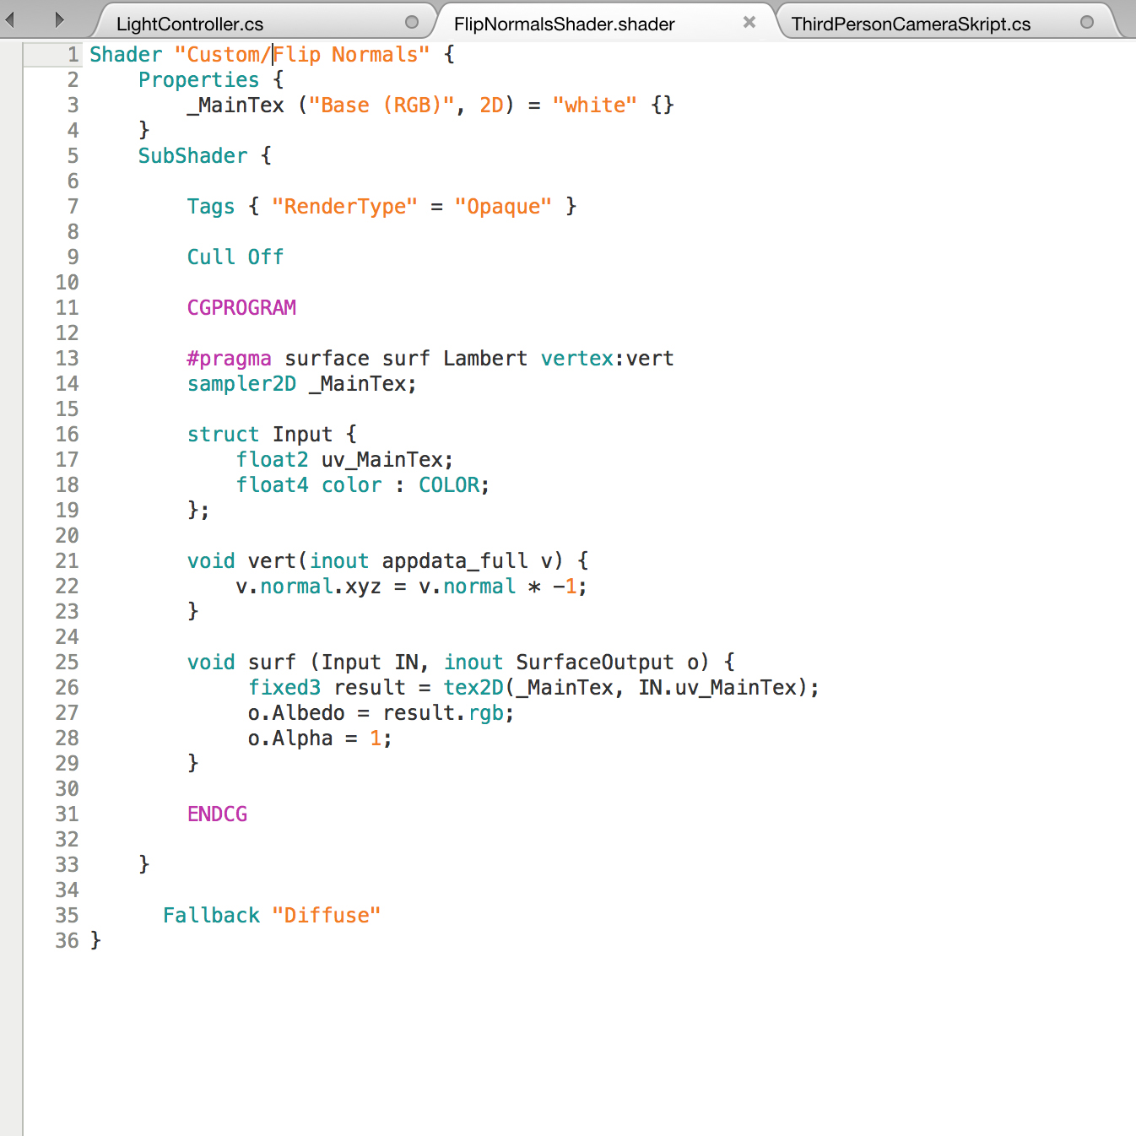Click the "o.Albedo" assignment line

(x=380, y=713)
